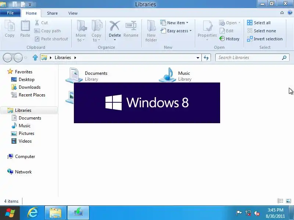This screenshot has width=294, height=220.
Task: Open Help with the question mark icon
Action: click(x=290, y=13)
